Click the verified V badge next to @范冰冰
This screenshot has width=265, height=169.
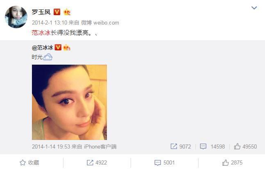click(58, 47)
